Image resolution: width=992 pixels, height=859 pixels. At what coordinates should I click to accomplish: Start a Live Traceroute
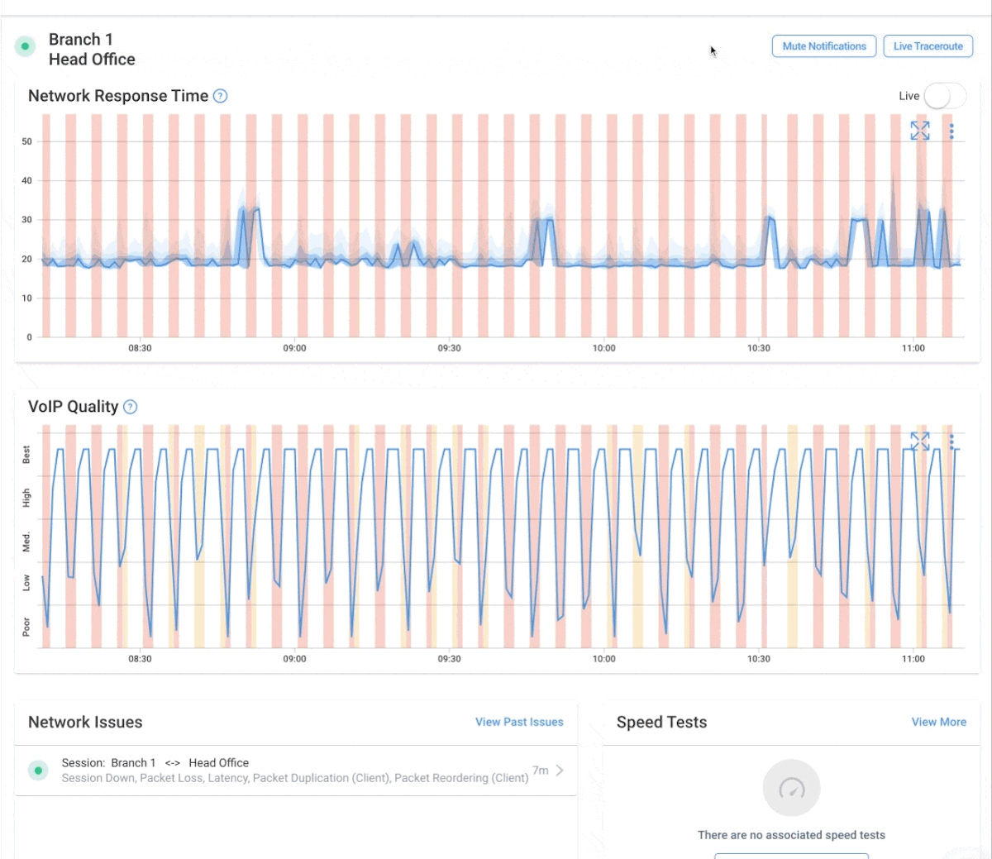[928, 46]
